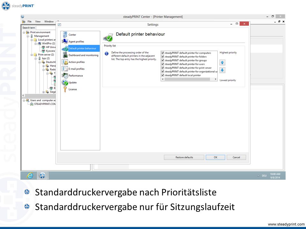Open the Window menu

coord(49,22)
